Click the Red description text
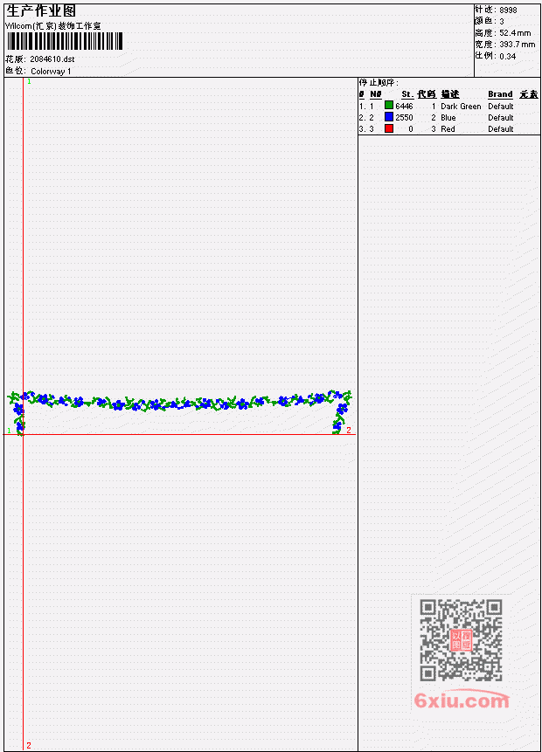 pyautogui.click(x=448, y=129)
